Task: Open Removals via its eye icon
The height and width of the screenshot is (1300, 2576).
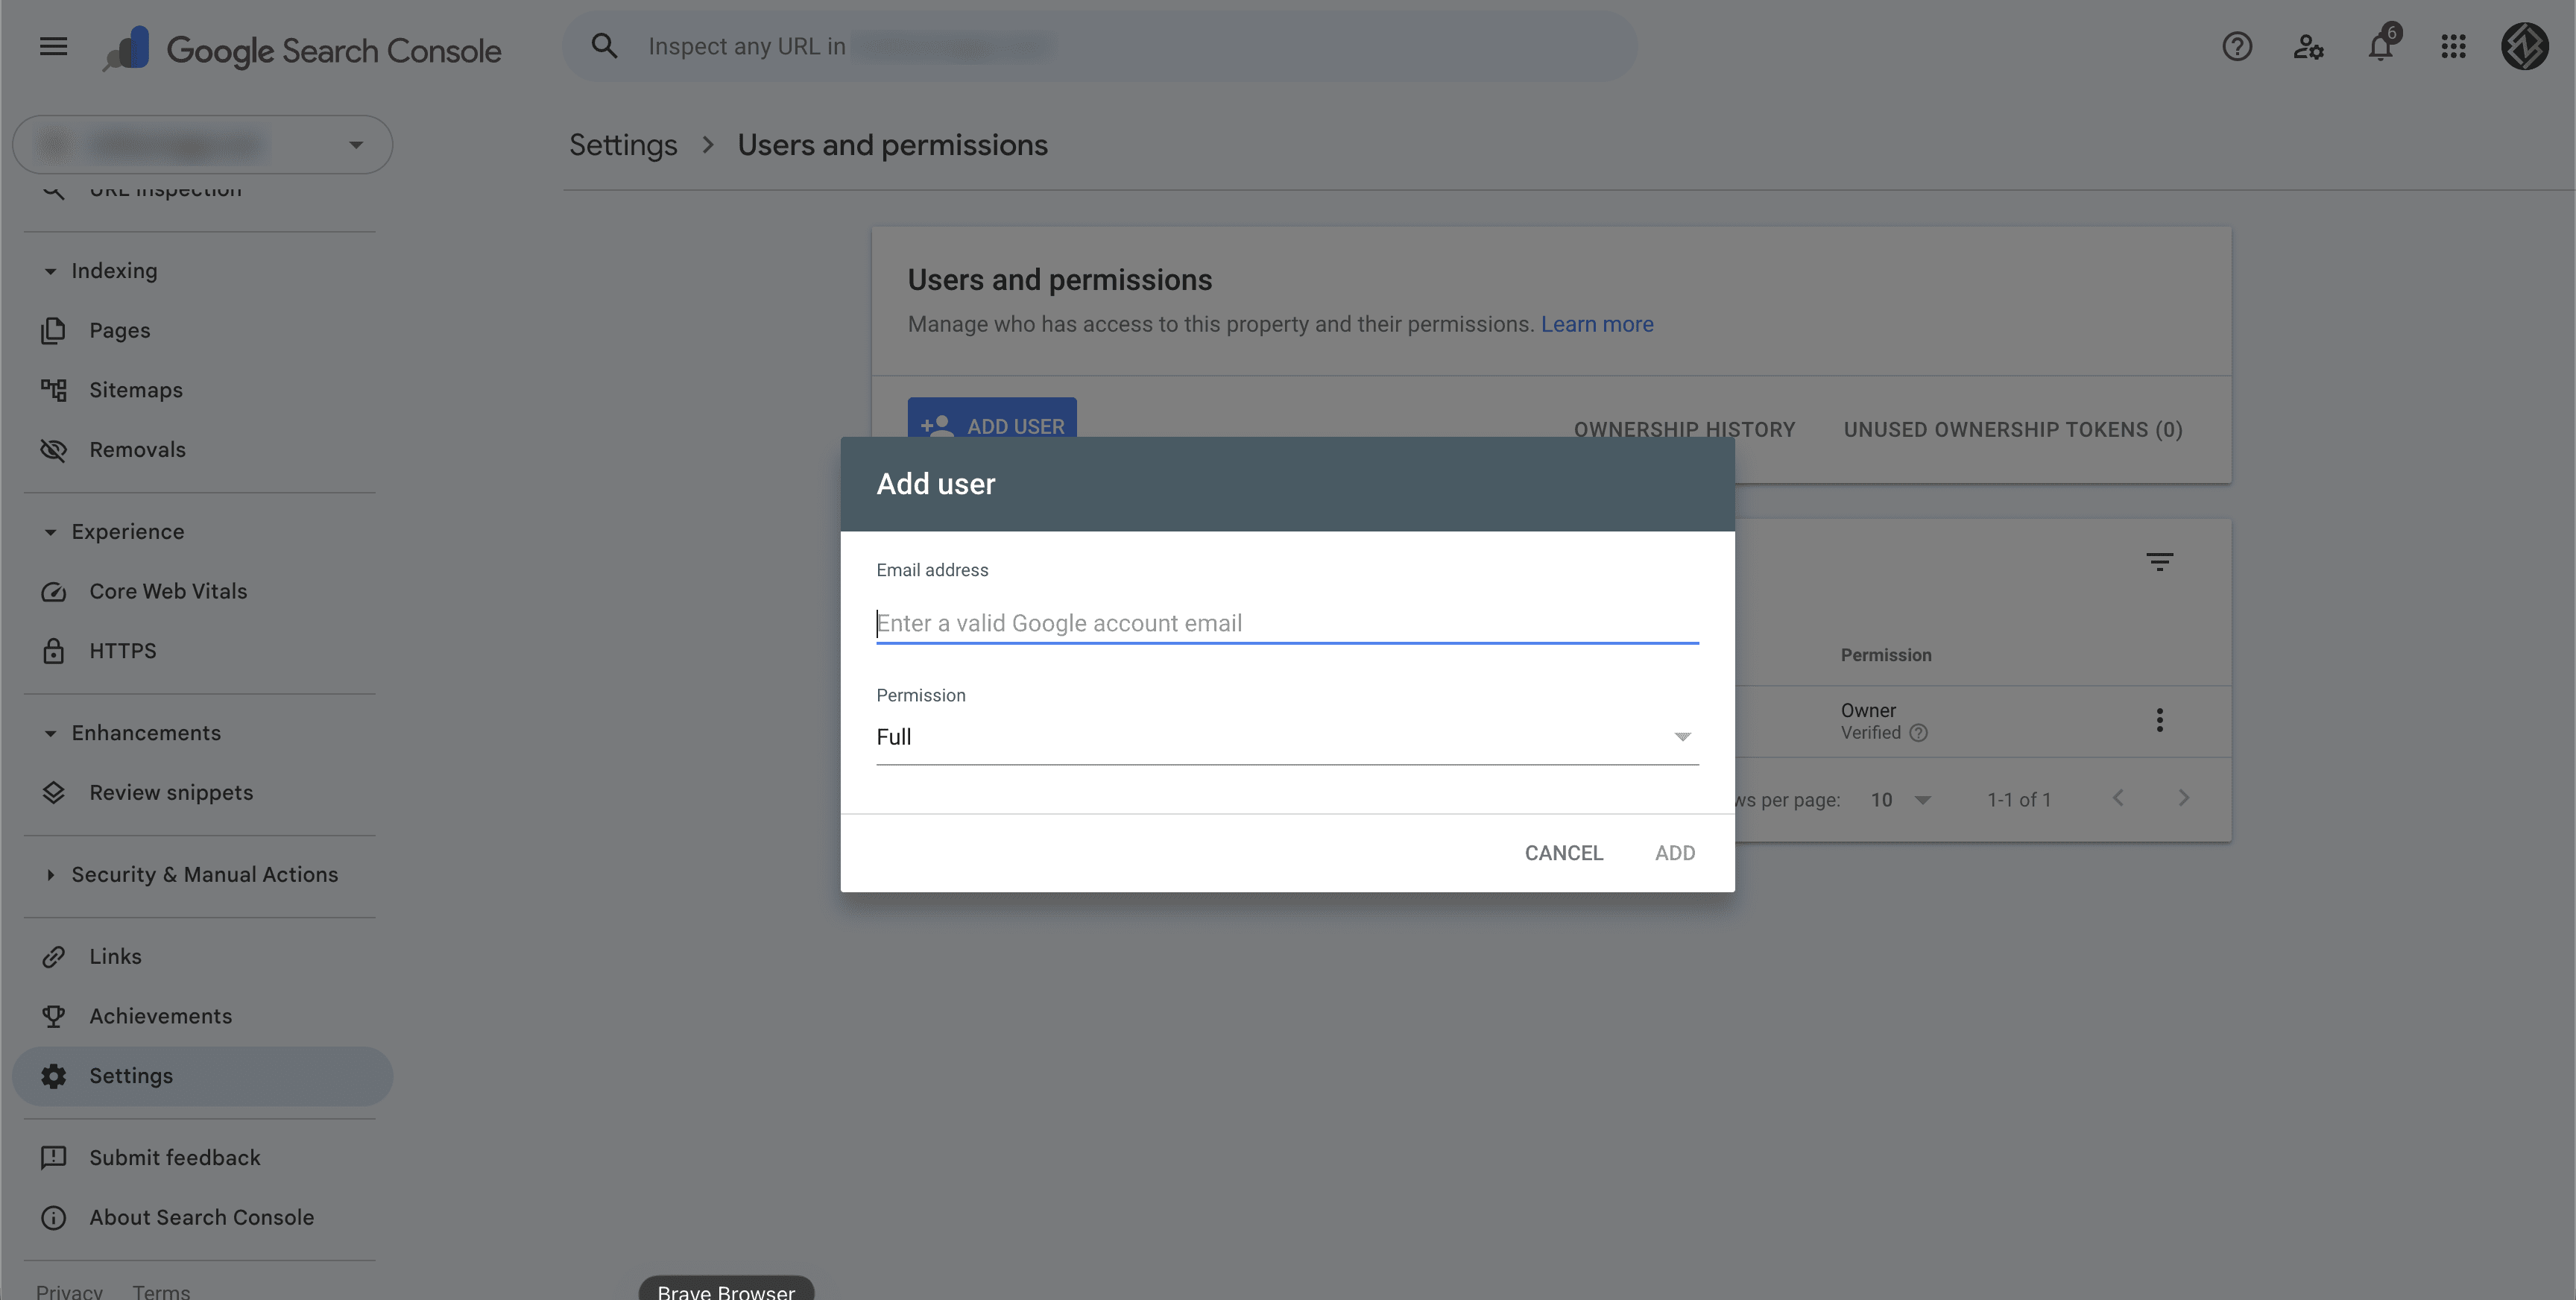Action: point(53,449)
